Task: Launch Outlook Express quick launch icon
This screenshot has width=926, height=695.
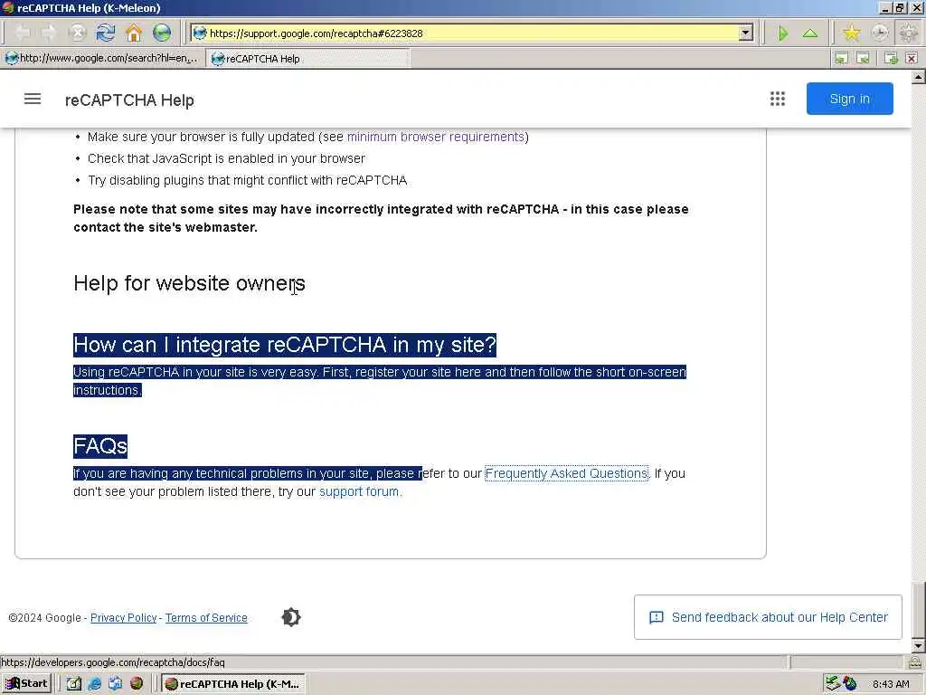Action: (x=115, y=683)
